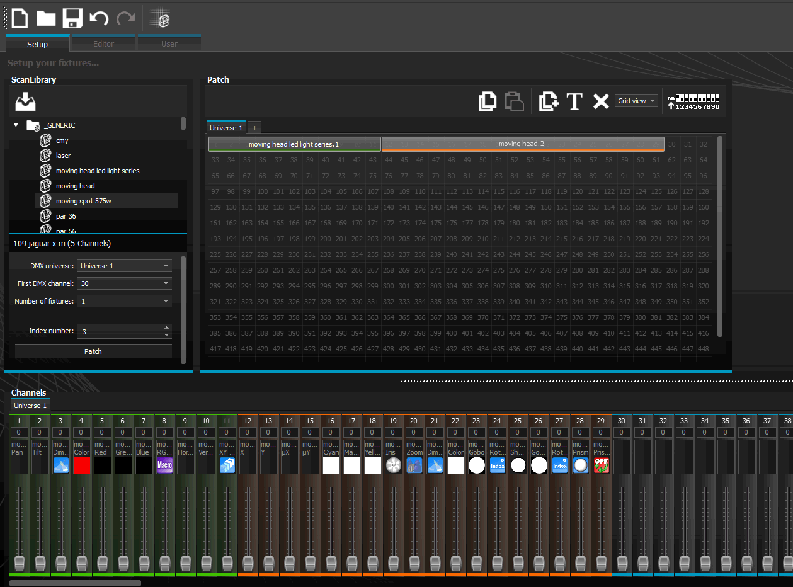The height and width of the screenshot is (587, 793).
Task: Duplicate the fixture in the Patch toolbar
Action: coord(549,101)
